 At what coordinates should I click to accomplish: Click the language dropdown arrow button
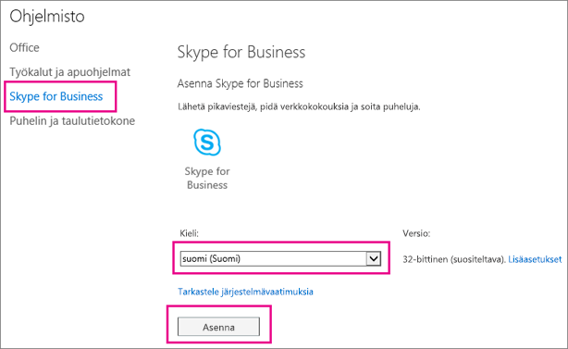[x=374, y=259]
